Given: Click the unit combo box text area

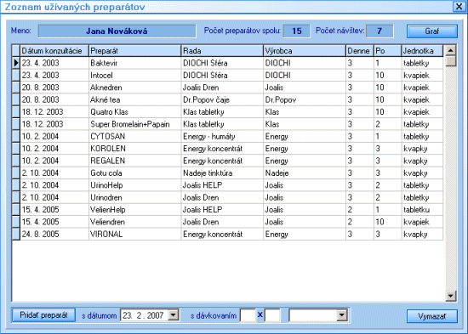Looking at the screenshot, I should pos(313,315).
